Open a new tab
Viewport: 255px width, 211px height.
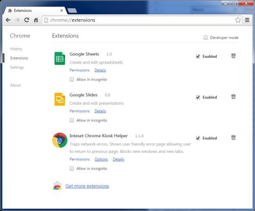pyautogui.click(x=72, y=11)
